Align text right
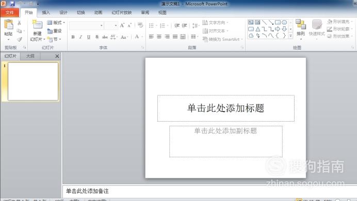 [167, 37]
